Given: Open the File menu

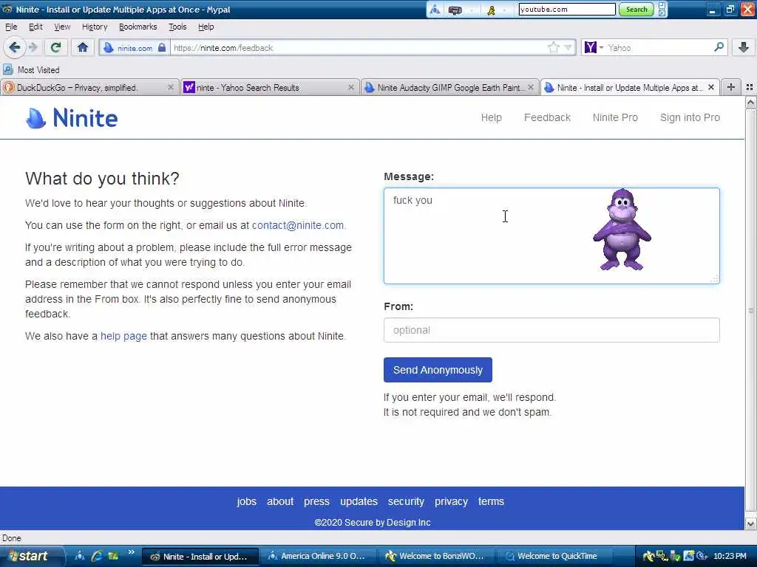Looking at the screenshot, I should pos(11,27).
